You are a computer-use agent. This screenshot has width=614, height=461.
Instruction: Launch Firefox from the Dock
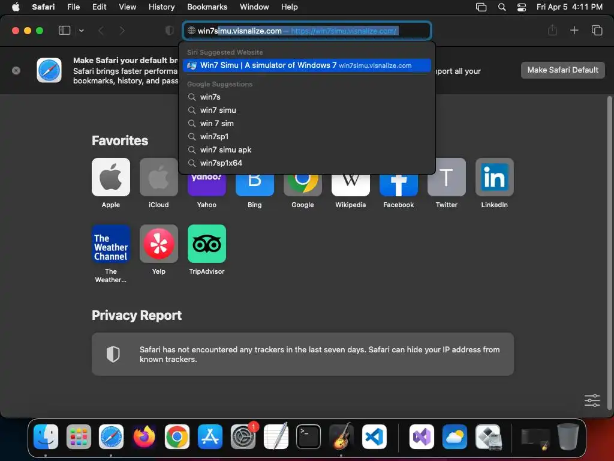click(144, 436)
